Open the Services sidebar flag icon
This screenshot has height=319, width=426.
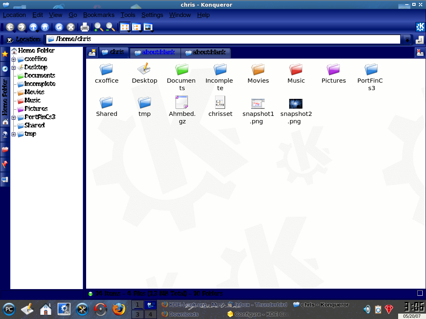pos(5,164)
